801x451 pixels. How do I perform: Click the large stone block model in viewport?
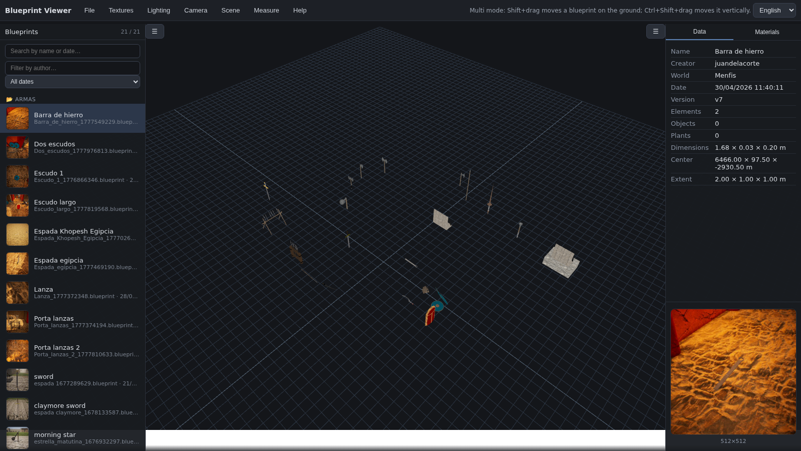[561, 261]
